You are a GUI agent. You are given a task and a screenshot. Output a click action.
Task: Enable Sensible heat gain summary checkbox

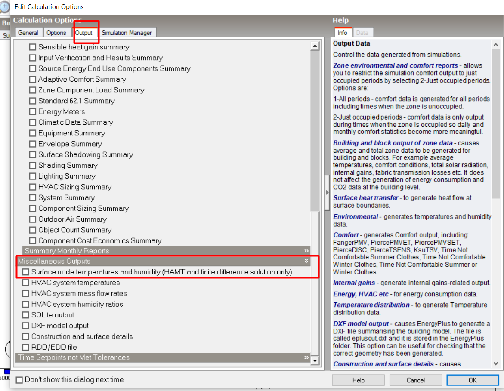32,47
